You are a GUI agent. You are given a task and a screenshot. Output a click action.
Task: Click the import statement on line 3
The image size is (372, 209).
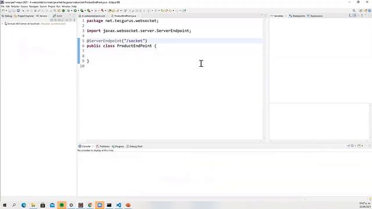coord(139,31)
